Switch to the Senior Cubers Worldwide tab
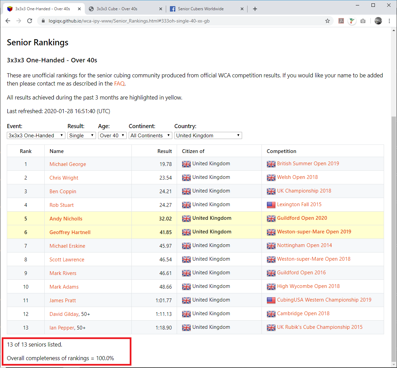The image size is (397, 368). [206, 9]
